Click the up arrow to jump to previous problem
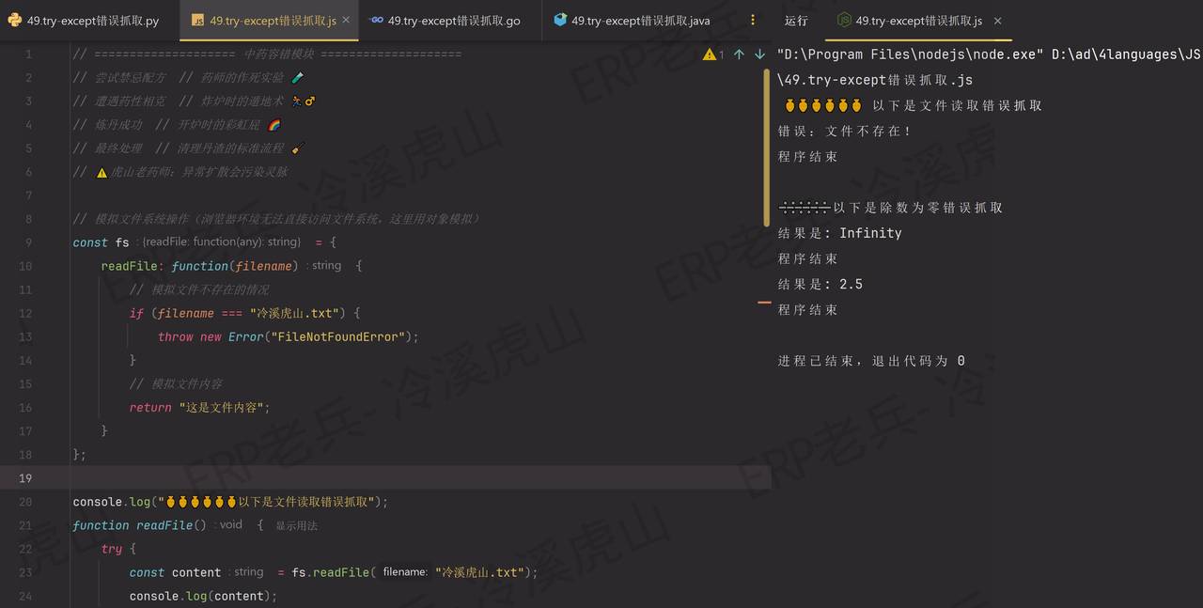Image resolution: width=1203 pixels, height=608 pixels. tap(742, 55)
